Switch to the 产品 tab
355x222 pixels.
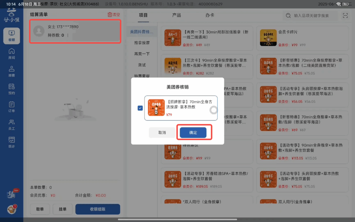click(176, 15)
